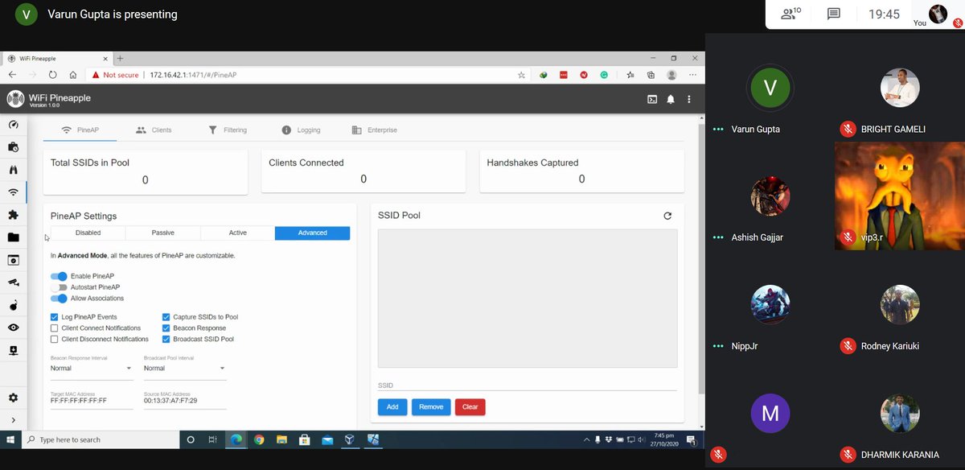This screenshot has height=470, width=965.
Task: Click the WiFi Pineapple logo
Action: tap(15, 99)
